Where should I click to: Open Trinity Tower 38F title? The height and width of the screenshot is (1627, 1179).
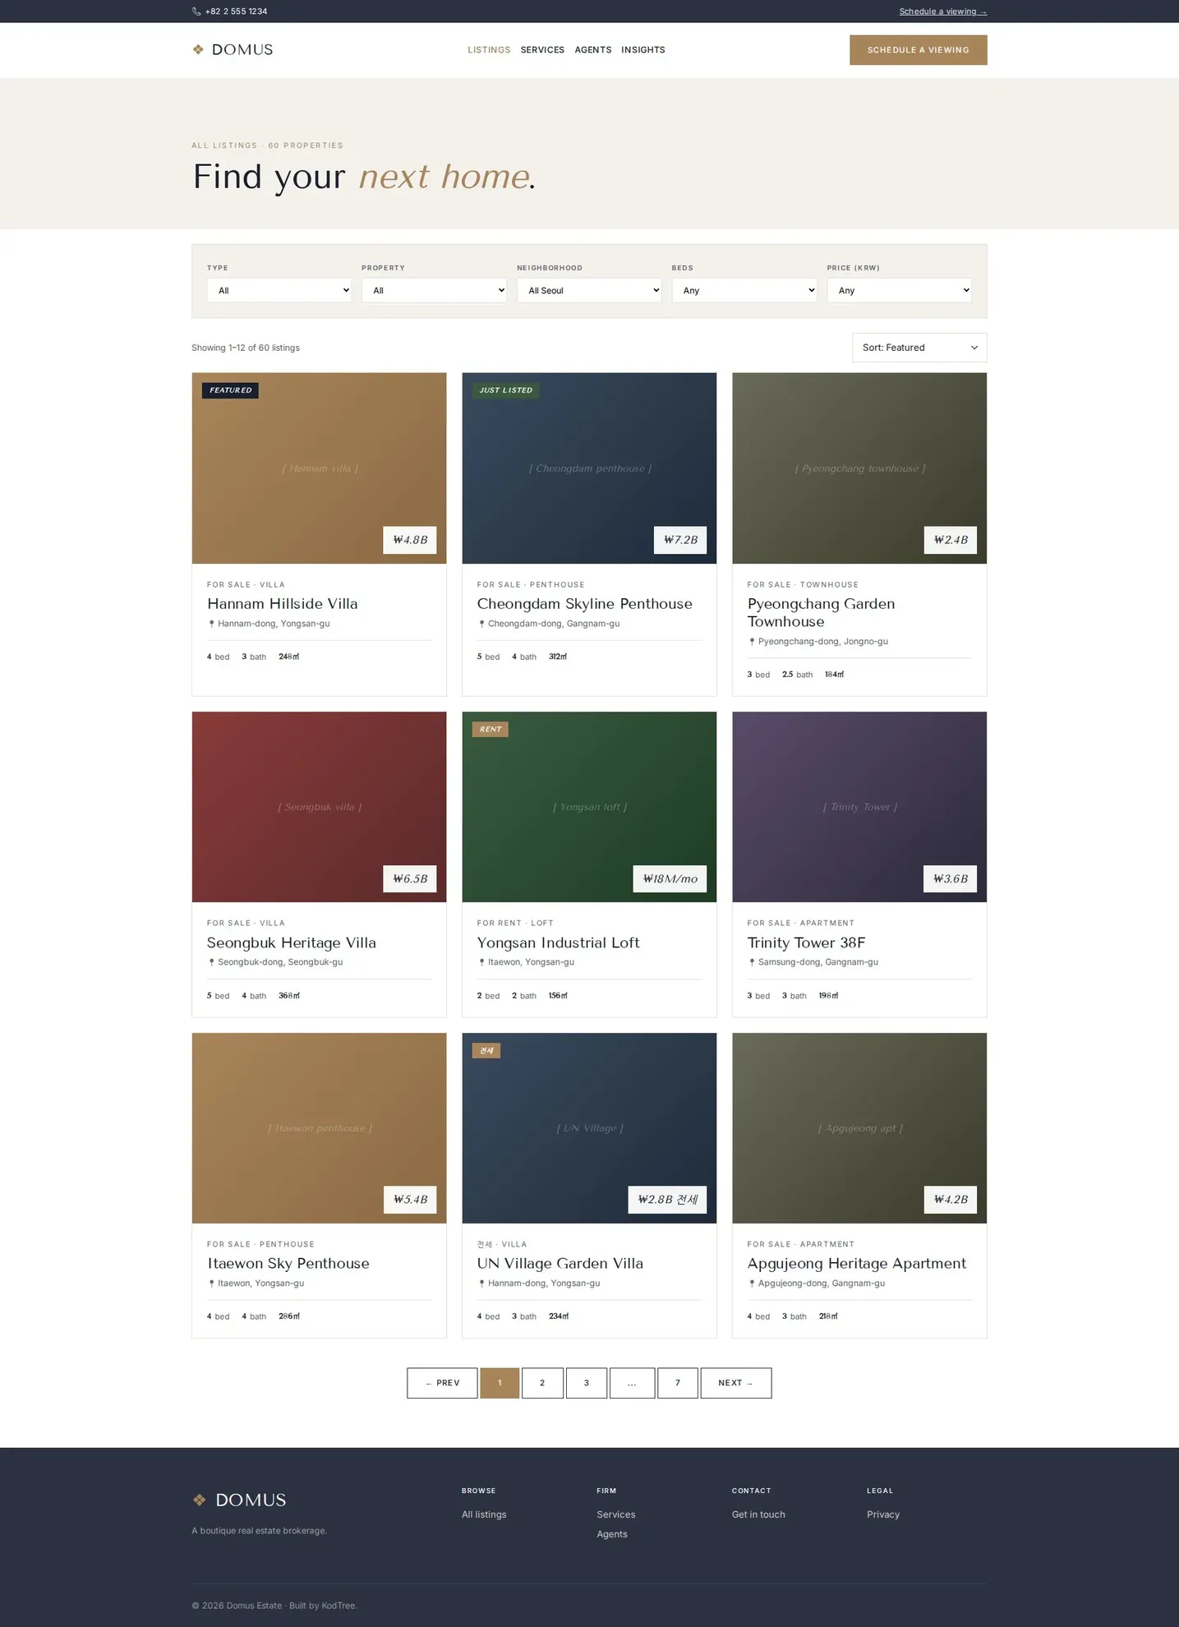[x=806, y=943]
